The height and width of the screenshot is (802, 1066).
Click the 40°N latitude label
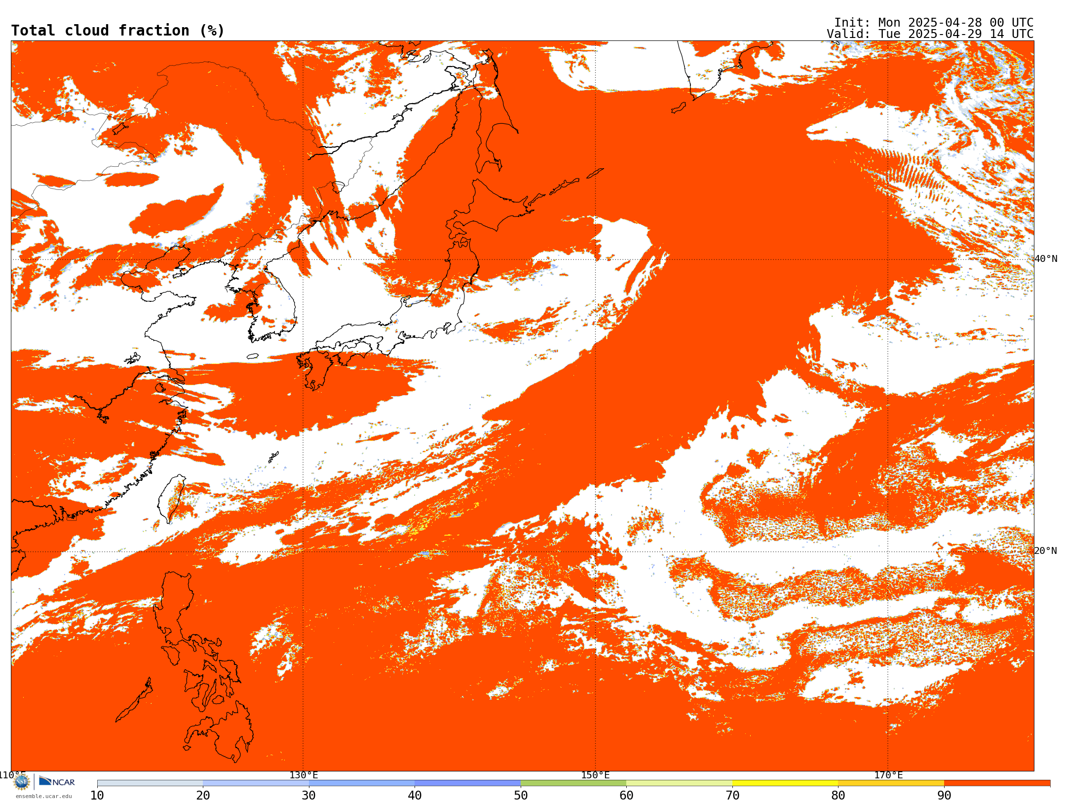click(1046, 259)
